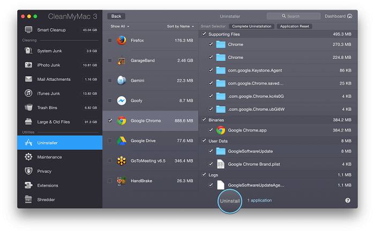The height and width of the screenshot is (233, 375).
Task: Click Google Chrome Brand.plist file icon
Action: coord(221,164)
